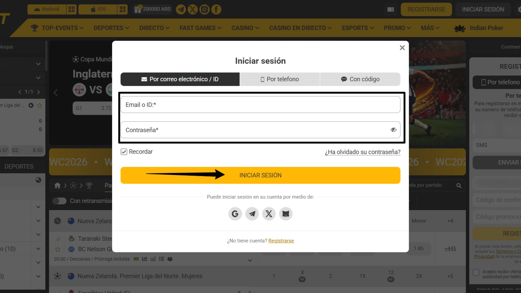Open the list icon in BC Nelson row
Viewport: 521px width, 293px height.
161,259
